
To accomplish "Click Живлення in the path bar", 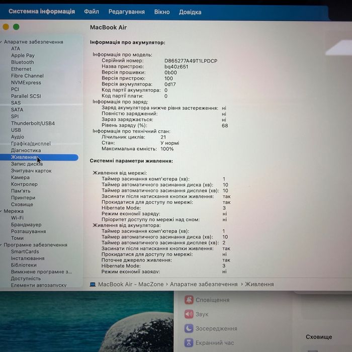I will (259, 284).
